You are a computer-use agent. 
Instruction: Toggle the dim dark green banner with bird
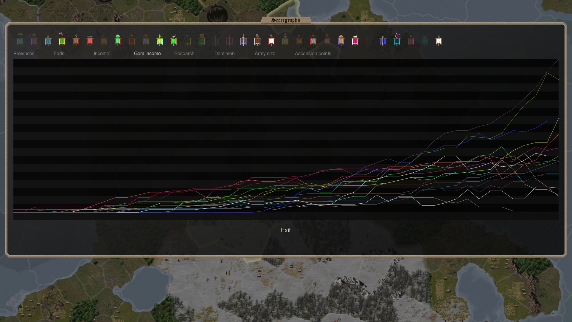coord(425,41)
